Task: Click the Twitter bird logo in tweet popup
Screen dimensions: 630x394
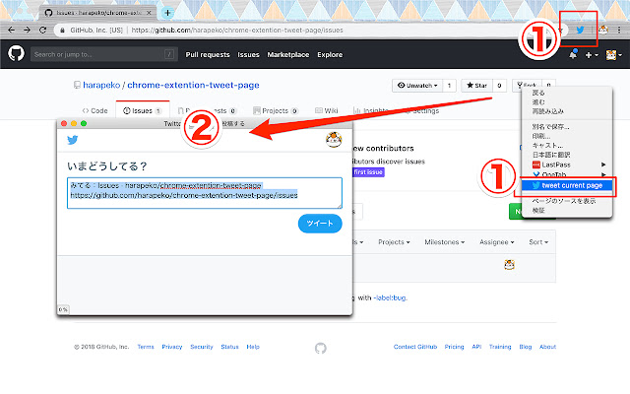Action: point(72,140)
